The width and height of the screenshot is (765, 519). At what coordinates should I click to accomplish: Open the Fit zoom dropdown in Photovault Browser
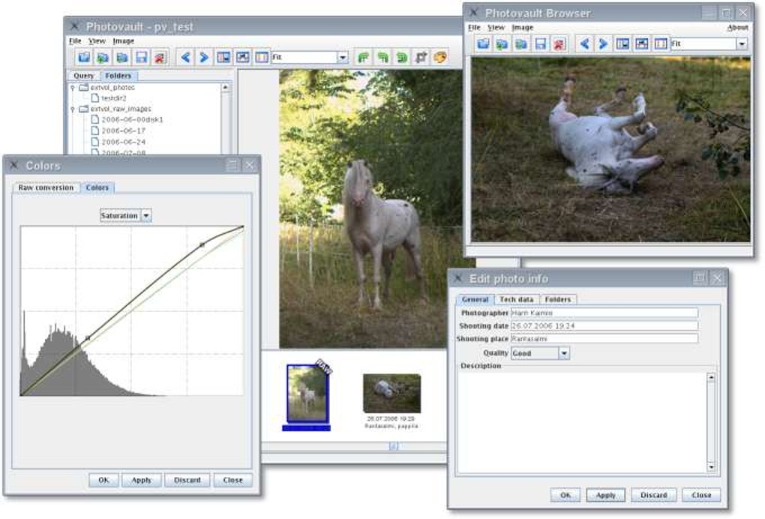tap(742, 44)
